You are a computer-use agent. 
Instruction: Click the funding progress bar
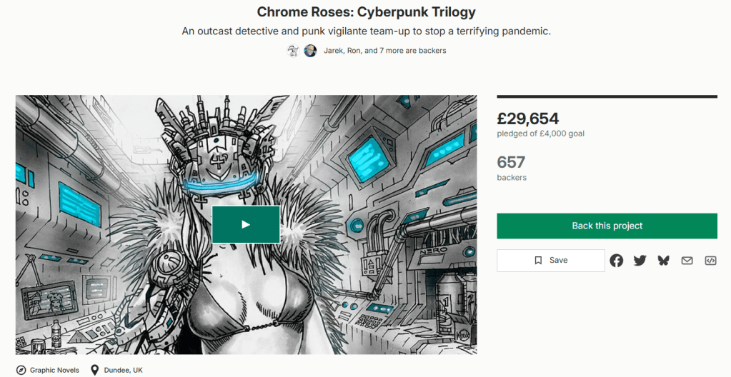pyautogui.click(x=607, y=96)
